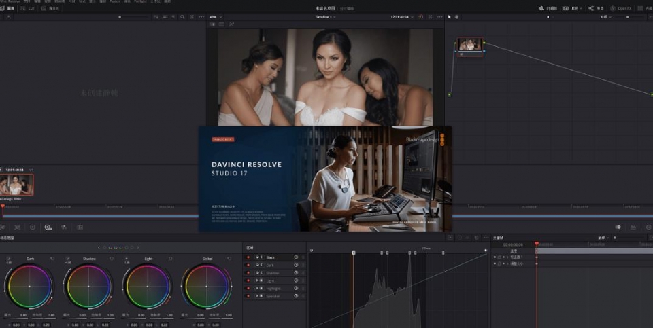
Task: Reset the Light color wheel
Action: click(x=170, y=259)
